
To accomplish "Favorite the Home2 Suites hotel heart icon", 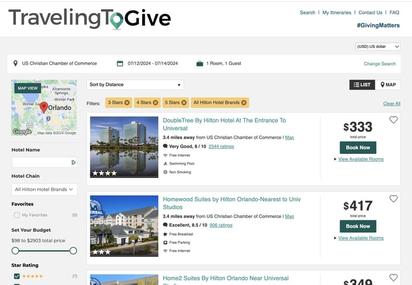I will coord(394,278).
